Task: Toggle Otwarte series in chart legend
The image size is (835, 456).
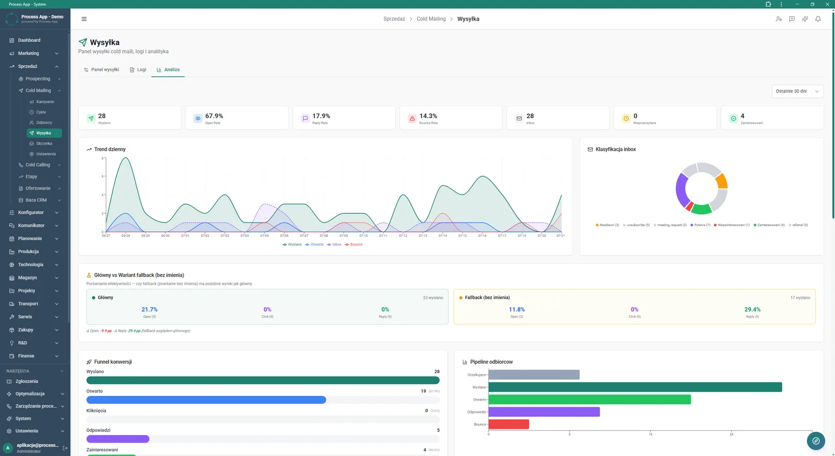Action: (314, 244)
